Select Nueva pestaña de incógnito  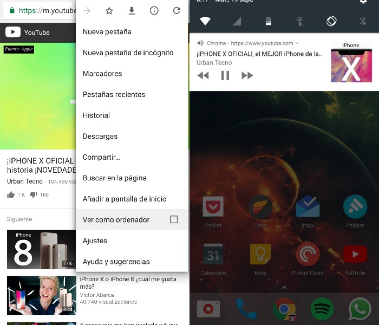[132, 53]
